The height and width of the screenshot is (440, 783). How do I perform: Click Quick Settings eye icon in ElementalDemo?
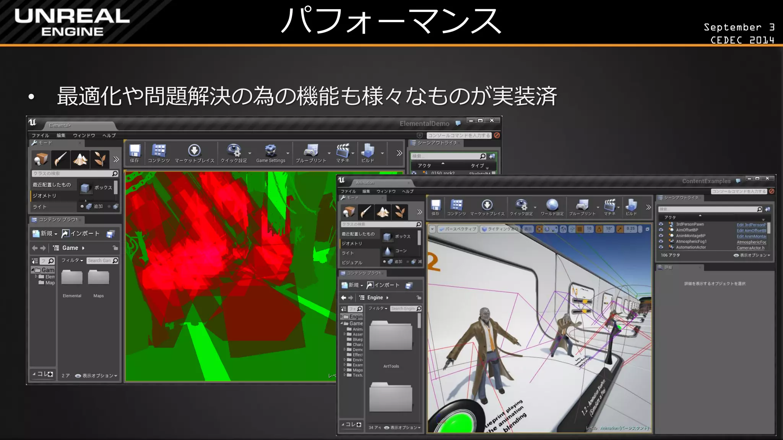click(234, 150)
